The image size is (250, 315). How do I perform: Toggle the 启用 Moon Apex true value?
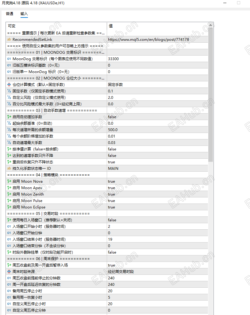coord(157,188)
